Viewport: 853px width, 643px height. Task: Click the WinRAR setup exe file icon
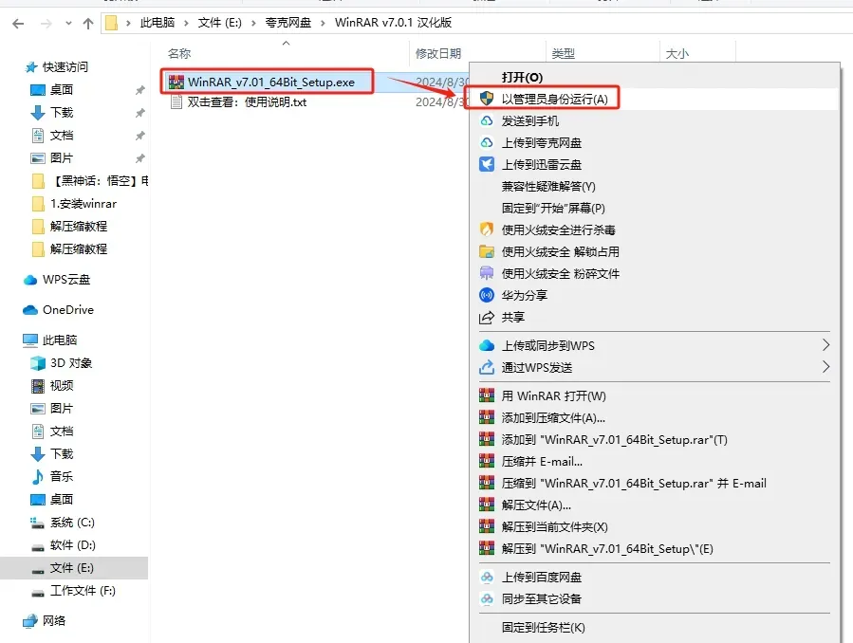(176, 83)
